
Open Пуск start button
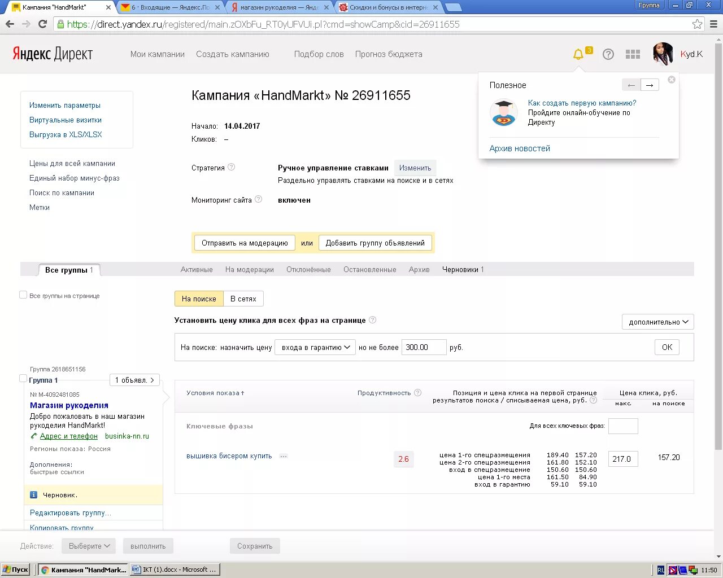(x=16, y=570)
